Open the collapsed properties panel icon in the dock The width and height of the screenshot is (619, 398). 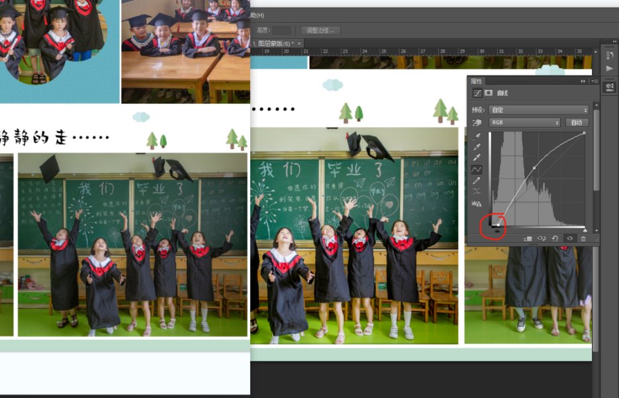point(610,87)
